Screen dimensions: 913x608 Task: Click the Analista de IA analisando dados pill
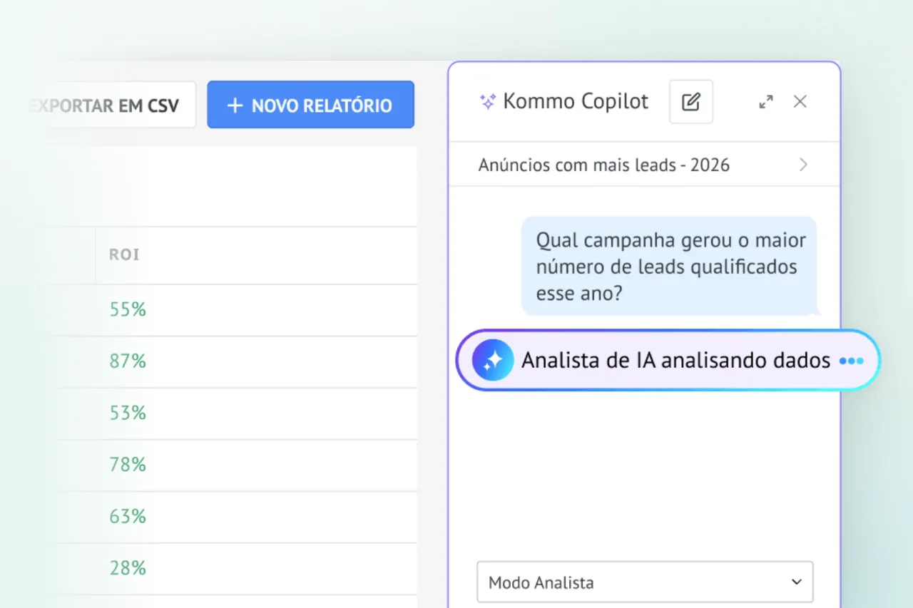[668, 360]
